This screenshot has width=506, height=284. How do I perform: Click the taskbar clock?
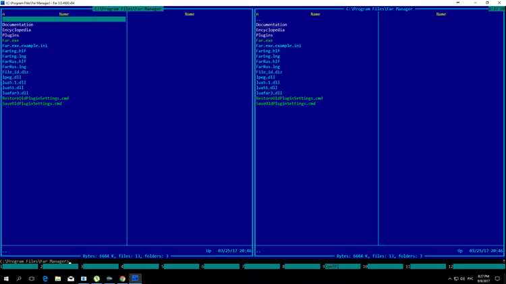pos(484,279)
